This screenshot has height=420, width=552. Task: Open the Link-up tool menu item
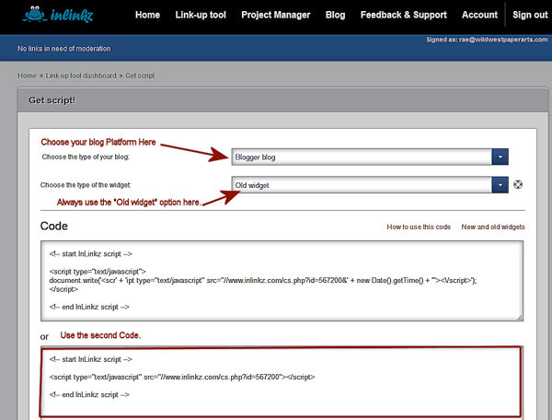tap(201, 16)
